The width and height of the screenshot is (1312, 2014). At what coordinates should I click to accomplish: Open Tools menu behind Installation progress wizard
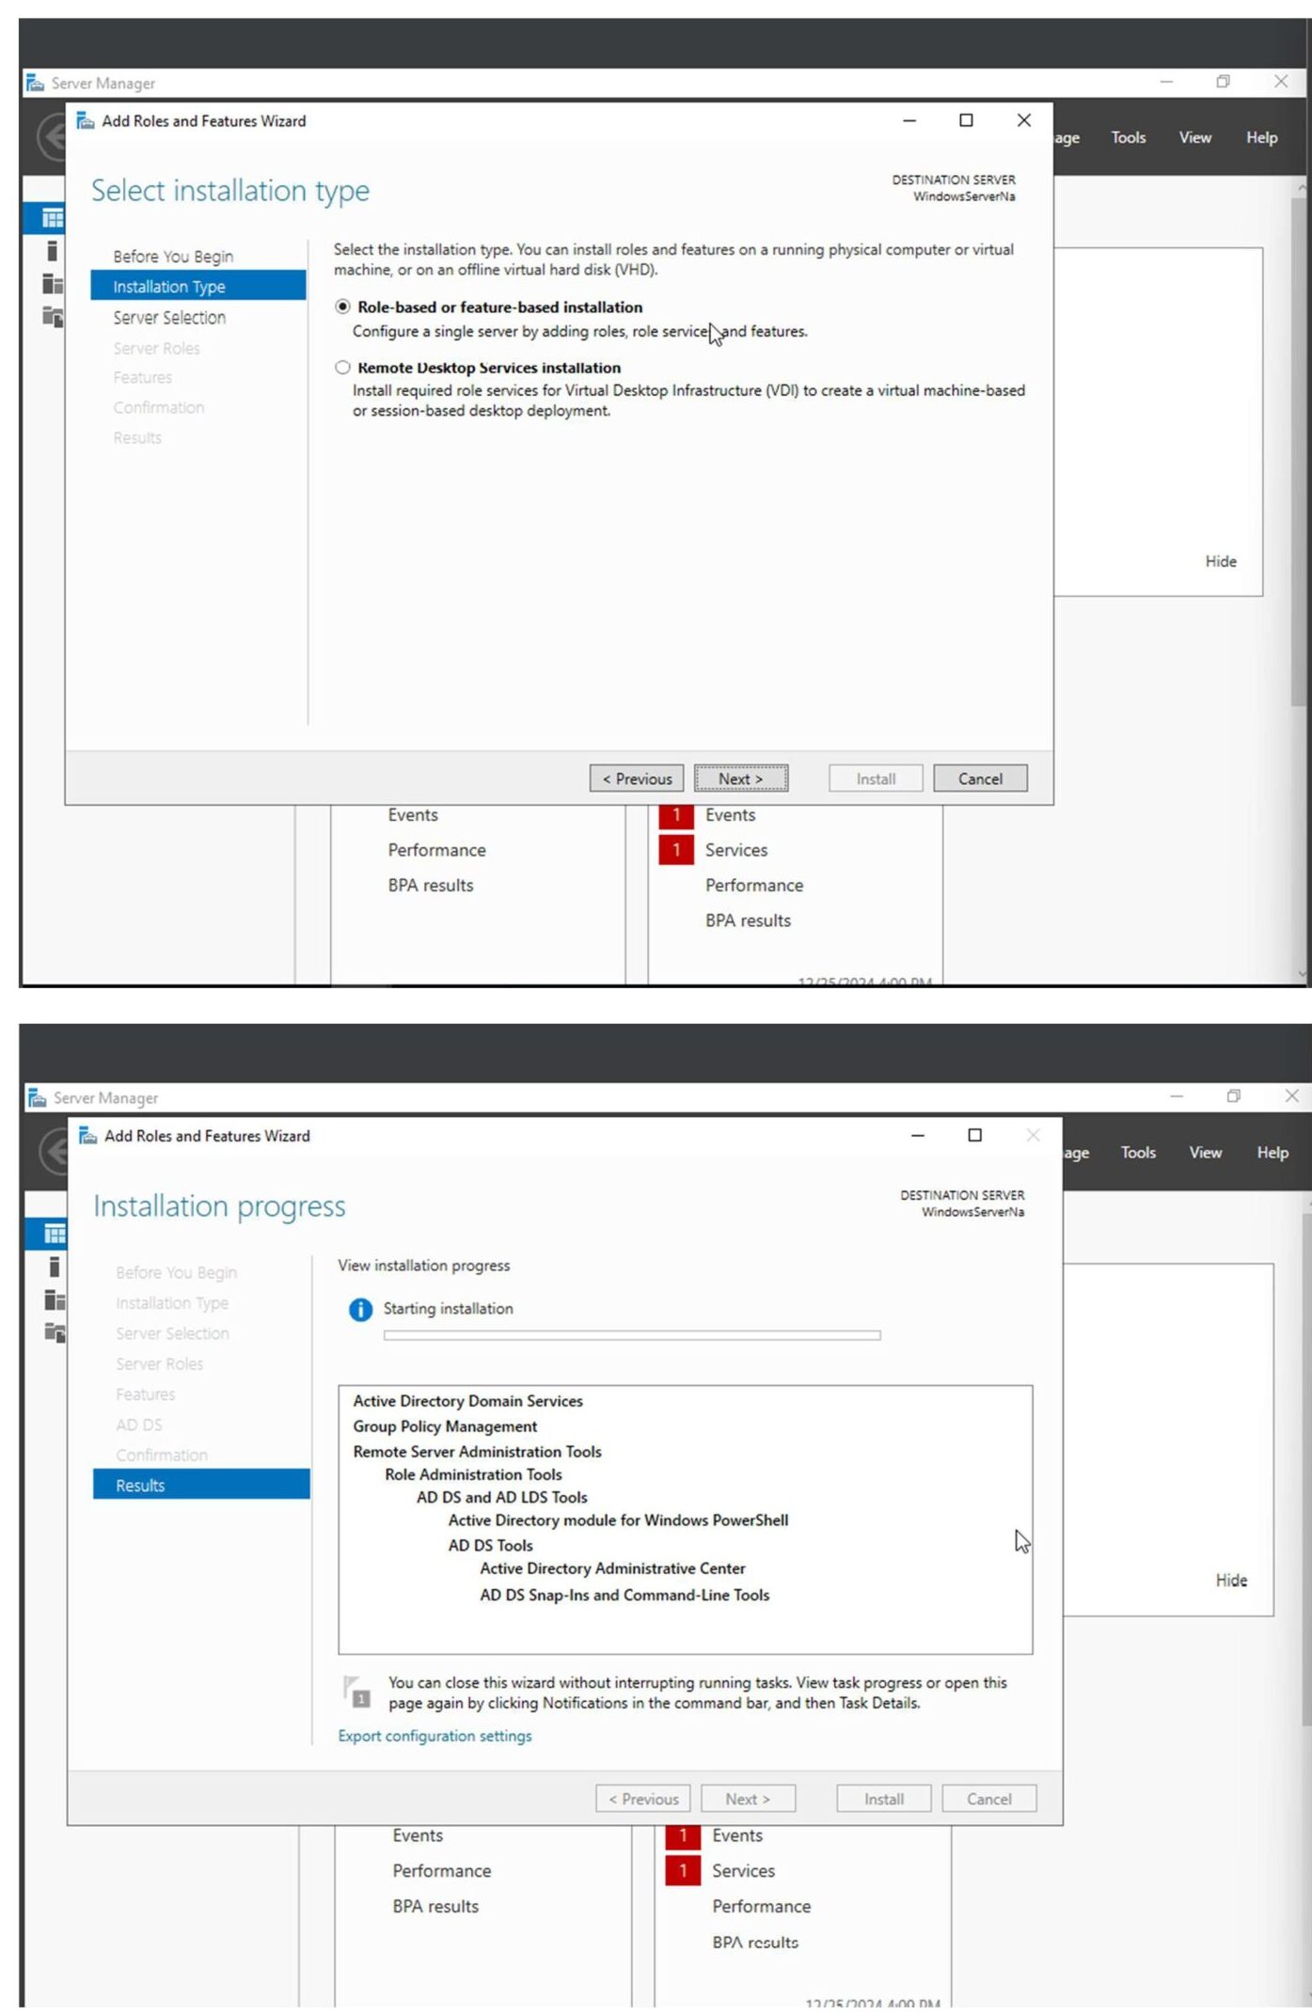(x=1137, y=1152)
